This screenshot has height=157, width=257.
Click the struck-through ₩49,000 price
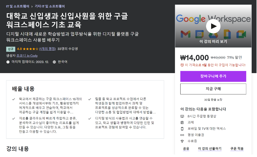218,58
